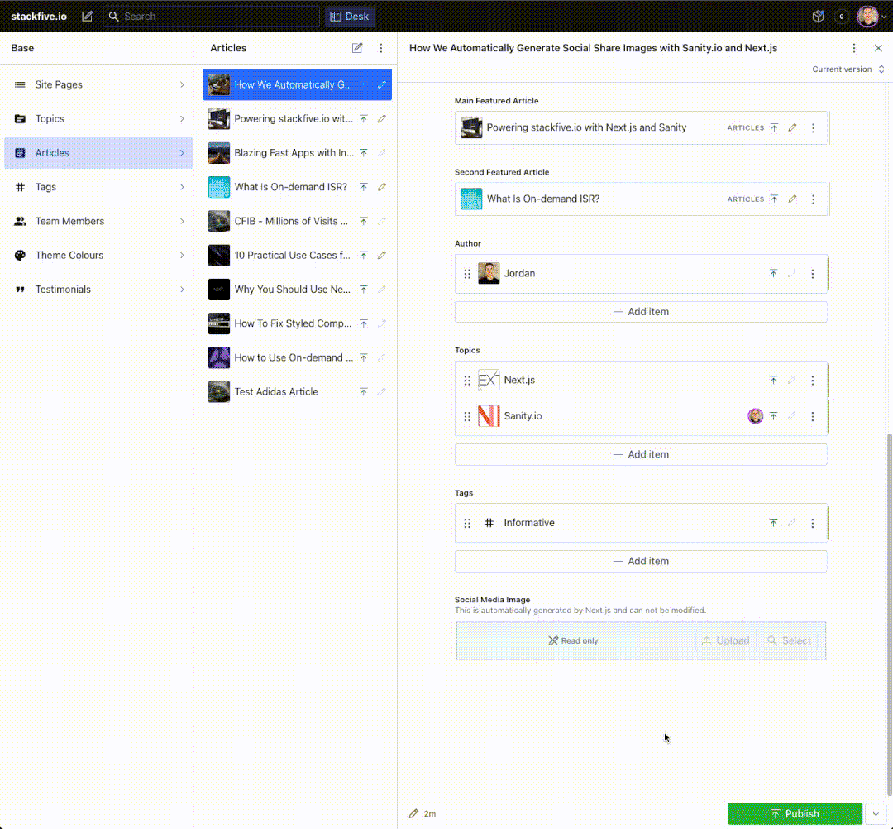Open the presence counter showing 0
893x829 pixels.
pos(841,17)
